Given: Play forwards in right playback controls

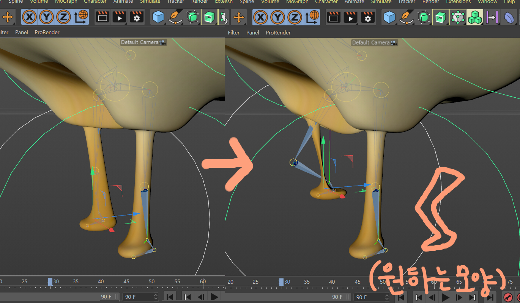Looking at the screenshot, I should tap(446, 297).
